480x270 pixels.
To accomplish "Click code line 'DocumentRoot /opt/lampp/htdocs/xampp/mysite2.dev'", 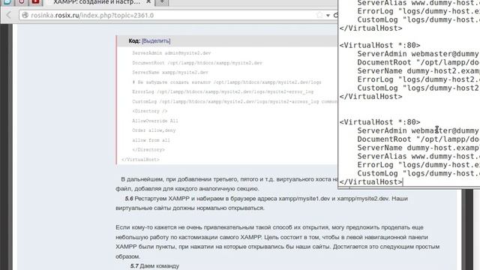I will click(x=197, y=63).
